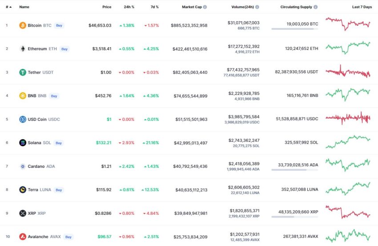Click the Tether green T logo

[23, 73]
